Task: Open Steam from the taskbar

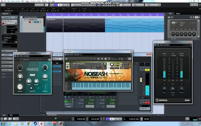Action: [x=35, y=124]
